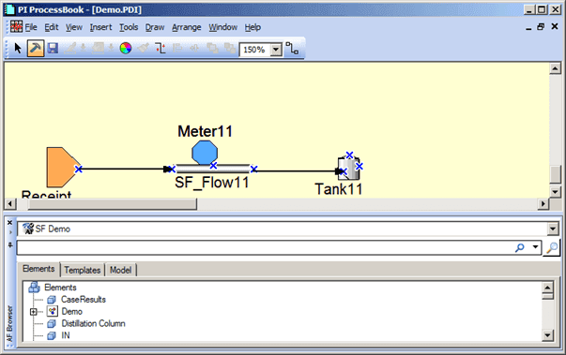Switch to the Elements tab
The image size is (566, 355).
pos(38,269)
